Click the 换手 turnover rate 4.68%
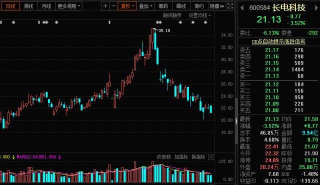This screenshot has height=185, width=320. 271,139
